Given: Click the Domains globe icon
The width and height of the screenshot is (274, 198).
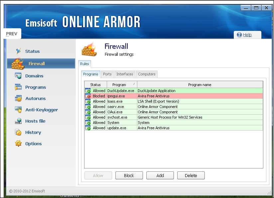Looking at the screenshot, I should (x=18, y=76).
